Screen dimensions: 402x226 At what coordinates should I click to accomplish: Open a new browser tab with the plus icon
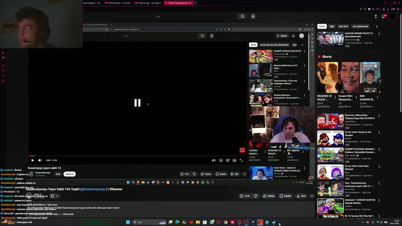coord(195,3)
